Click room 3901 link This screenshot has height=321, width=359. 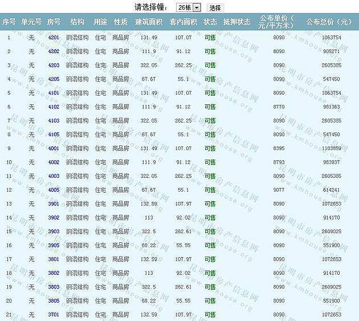tap(54, 204)
